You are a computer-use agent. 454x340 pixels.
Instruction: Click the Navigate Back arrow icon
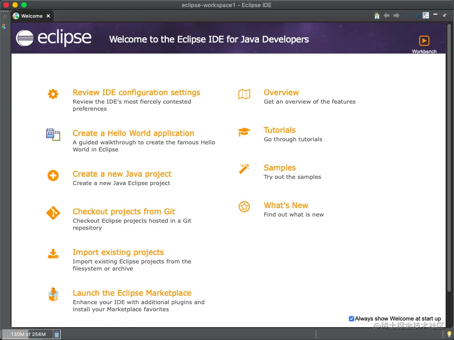tap(386, 15)
